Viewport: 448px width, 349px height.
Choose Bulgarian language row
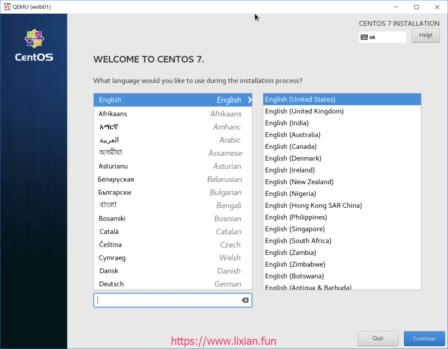(173, 192)
